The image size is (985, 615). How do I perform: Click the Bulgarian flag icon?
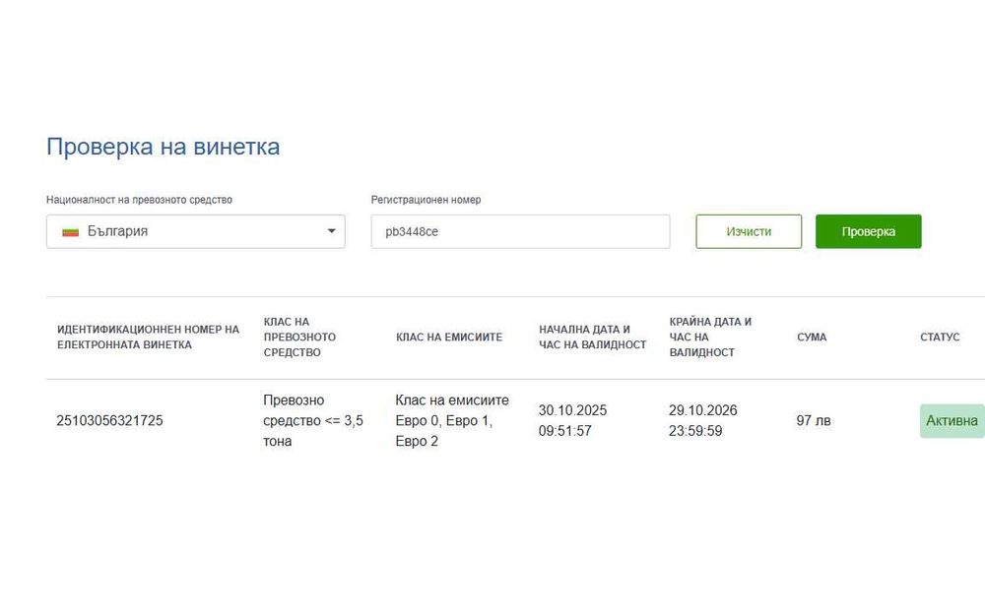pos(70,232)
